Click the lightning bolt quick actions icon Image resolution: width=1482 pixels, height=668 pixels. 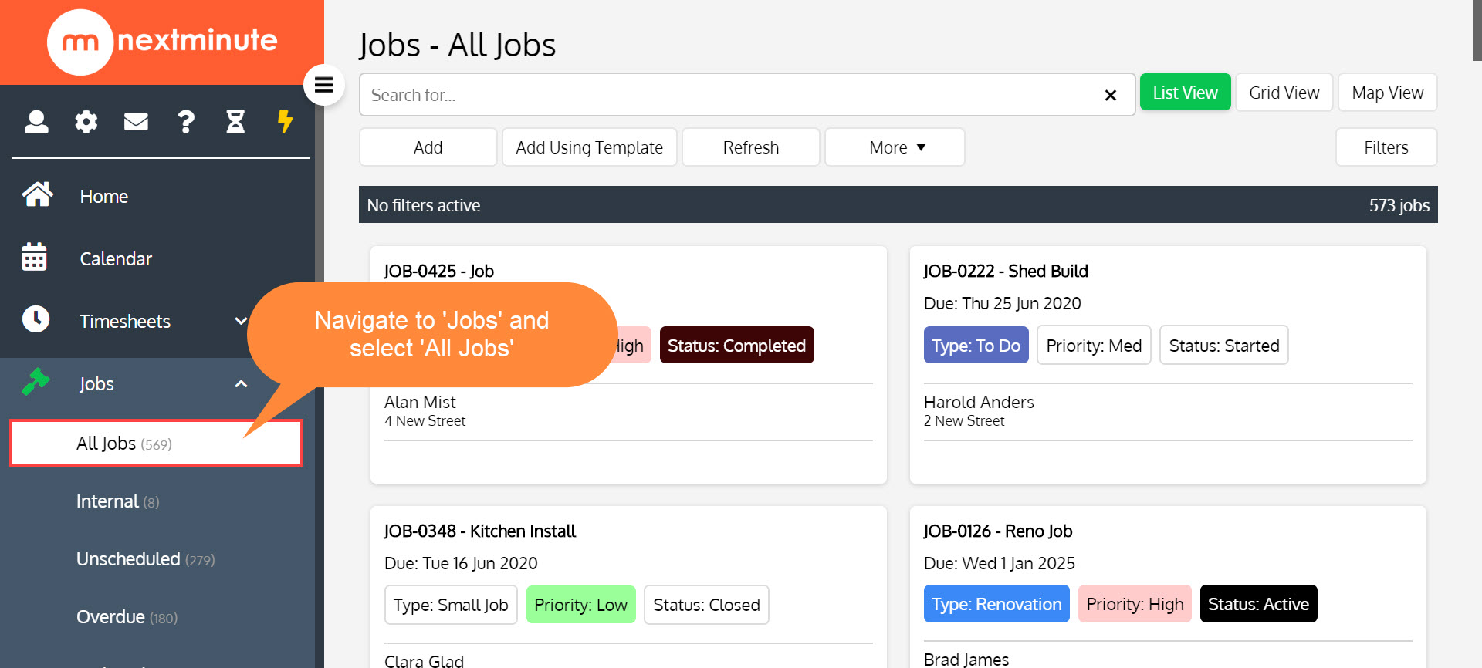click(x=286, y=122)
